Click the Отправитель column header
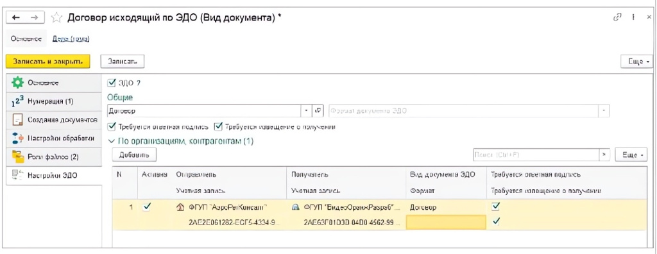This screenshot has width=657, height=254. 196,174
